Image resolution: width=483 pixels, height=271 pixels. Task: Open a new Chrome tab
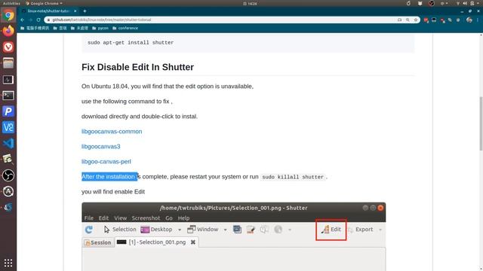tap(85, 11)
